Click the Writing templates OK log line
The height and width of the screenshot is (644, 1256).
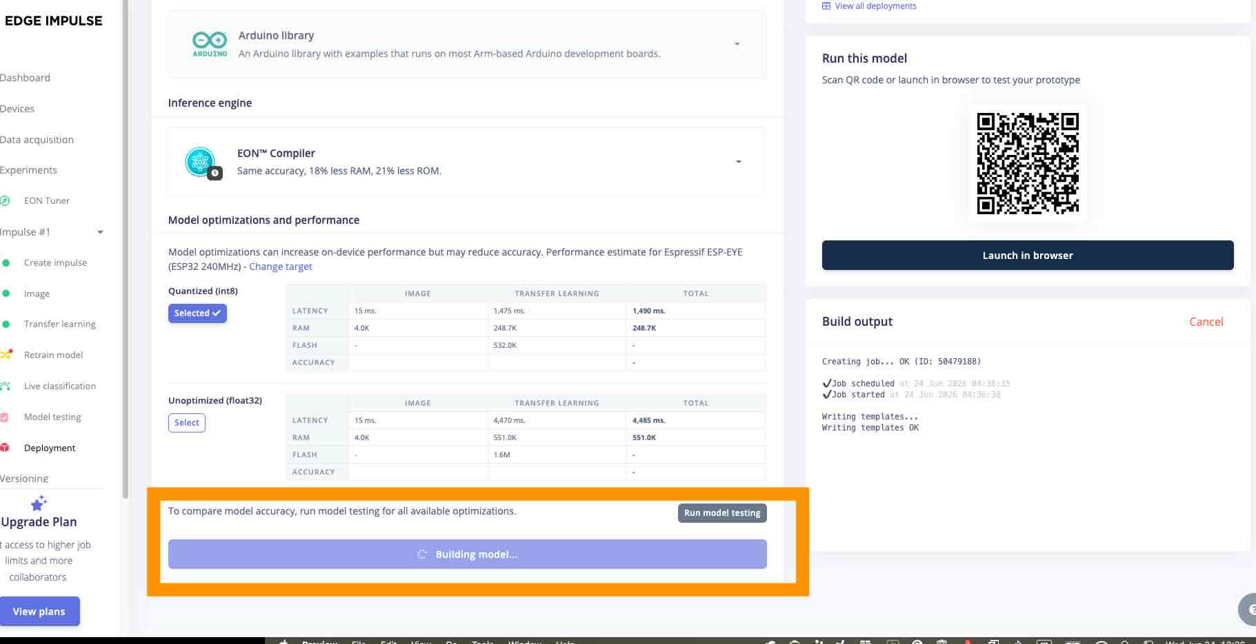click(870, 428)
